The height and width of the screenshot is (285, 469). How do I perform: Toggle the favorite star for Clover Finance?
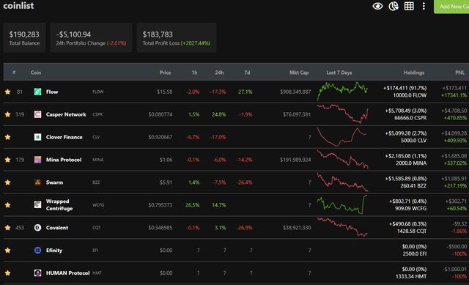pos(8,137)
